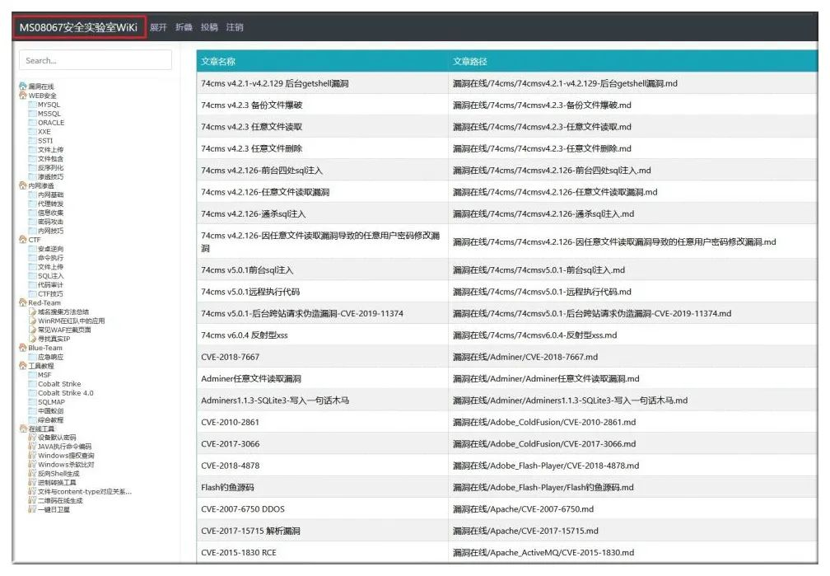Open 内网基础 in the sidebar tree
The width and height of the screenshot is (830, 576).
[x=50, y=194]
